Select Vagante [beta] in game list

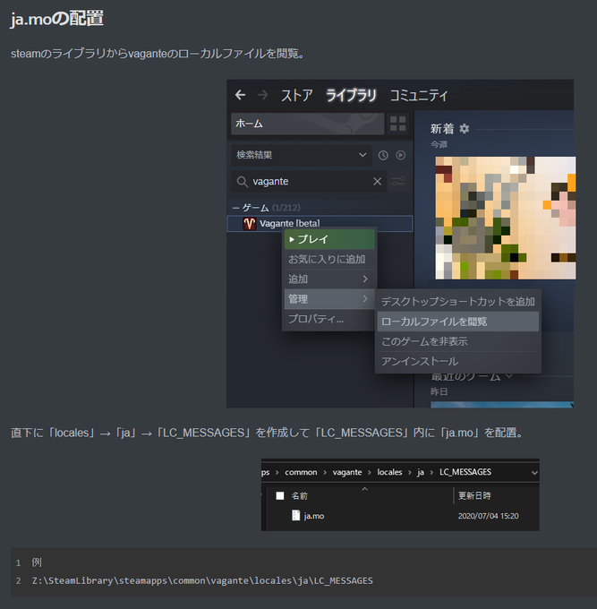(x=320, y=224)
